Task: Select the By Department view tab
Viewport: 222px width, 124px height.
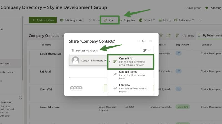Action: (210, 35)
